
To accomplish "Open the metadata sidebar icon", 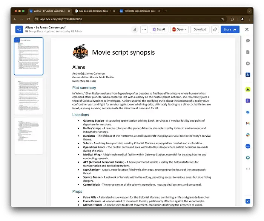I will [248, 64].
